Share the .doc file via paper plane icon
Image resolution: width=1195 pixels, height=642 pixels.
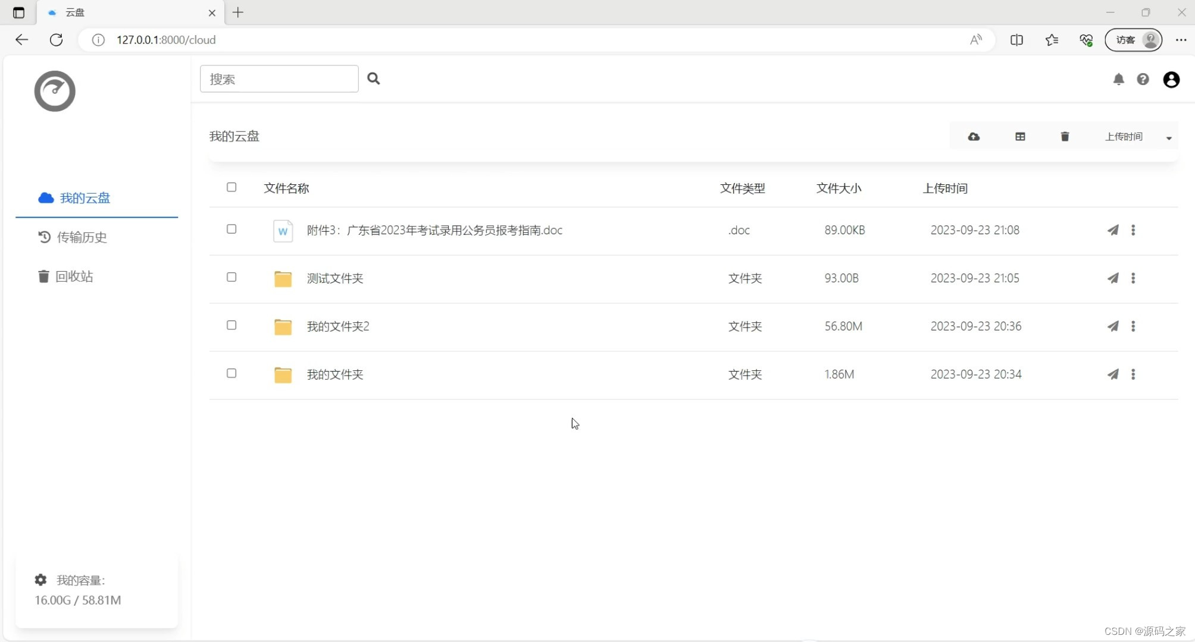[1113, 230]
